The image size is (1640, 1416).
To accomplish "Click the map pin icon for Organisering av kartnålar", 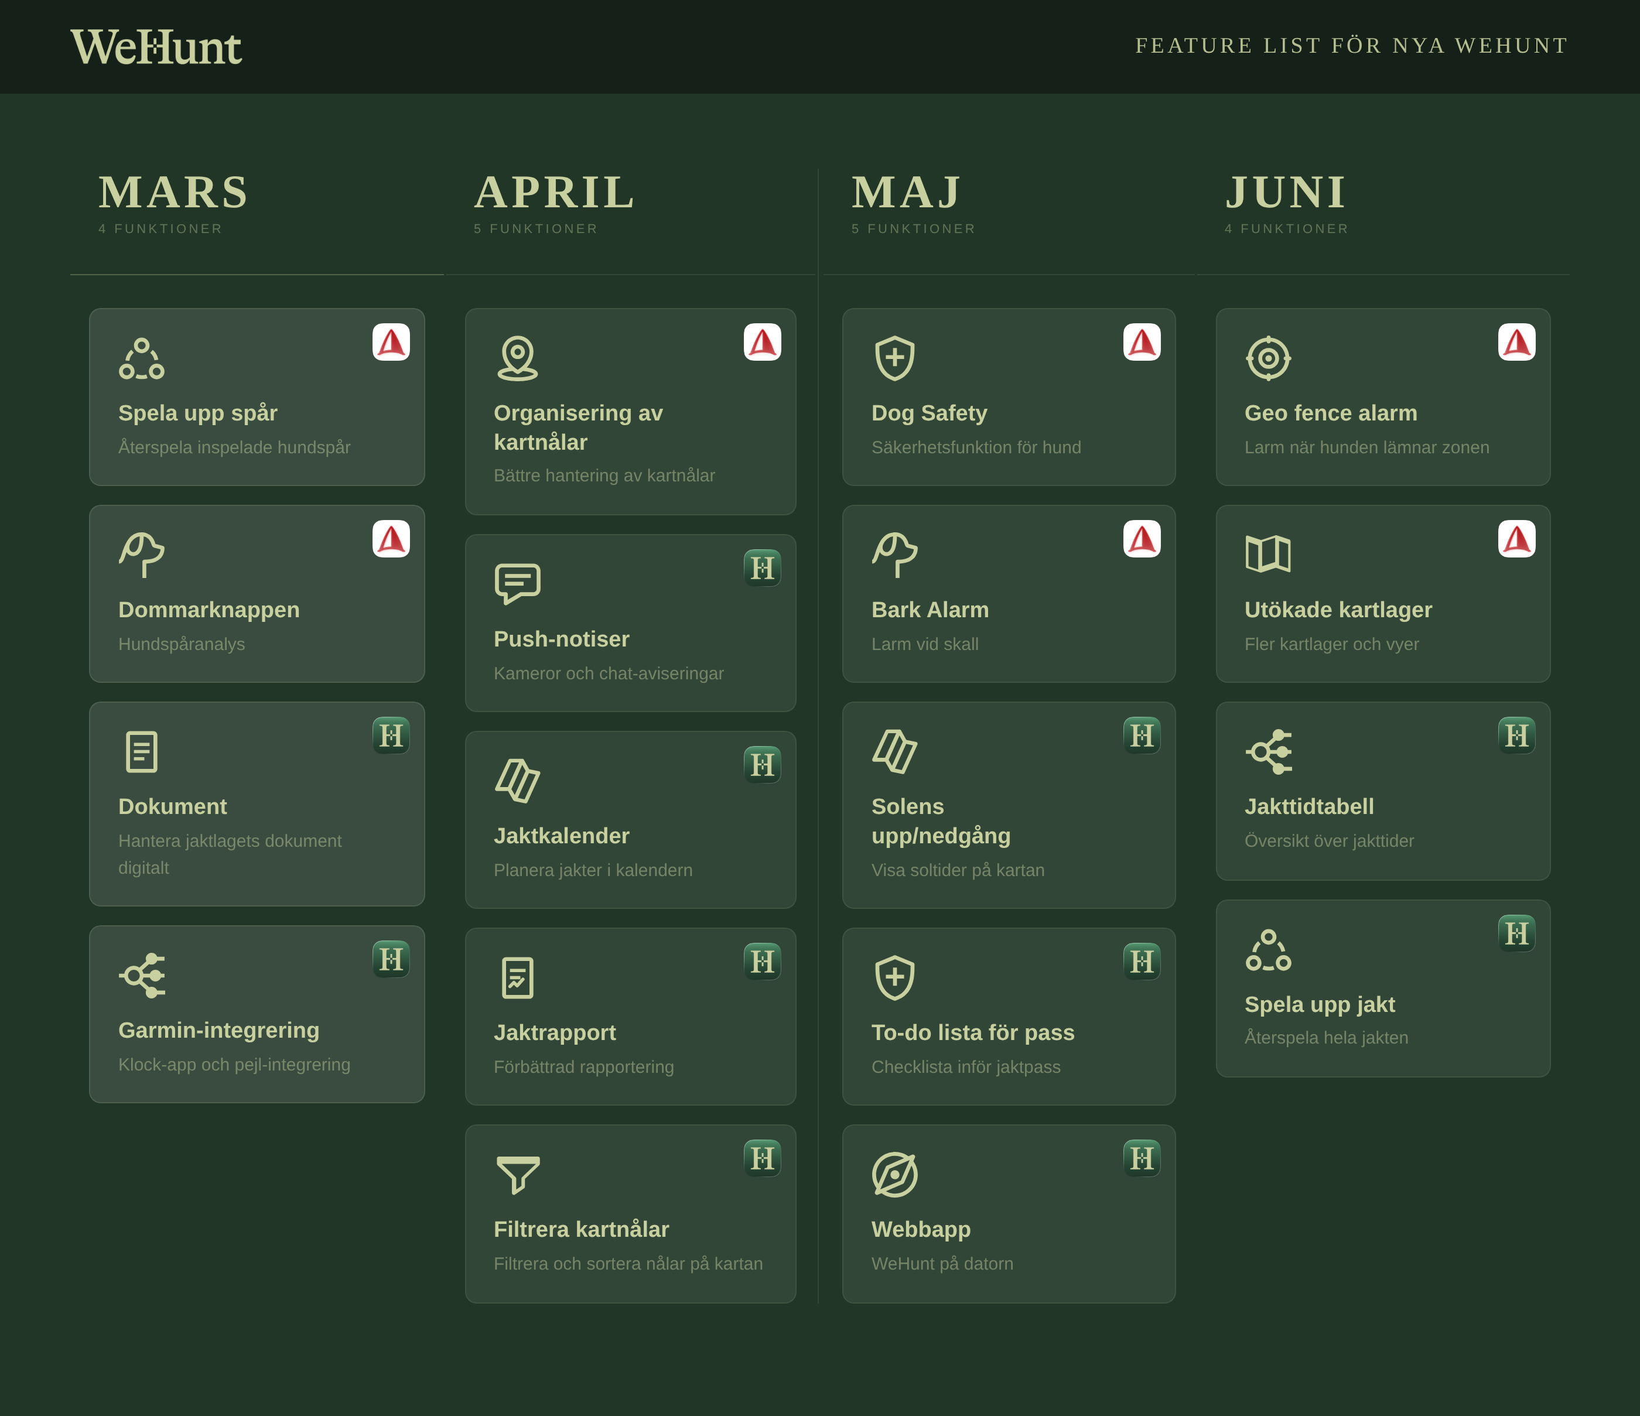I will (518, 358).
